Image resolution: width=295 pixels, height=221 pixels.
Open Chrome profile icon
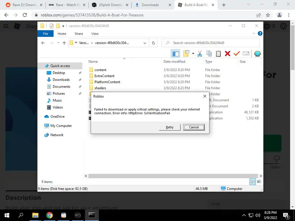tap(279, 15)
